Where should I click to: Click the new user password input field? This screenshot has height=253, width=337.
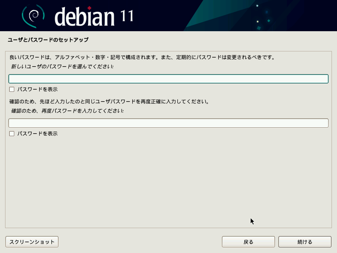[168, 79]
